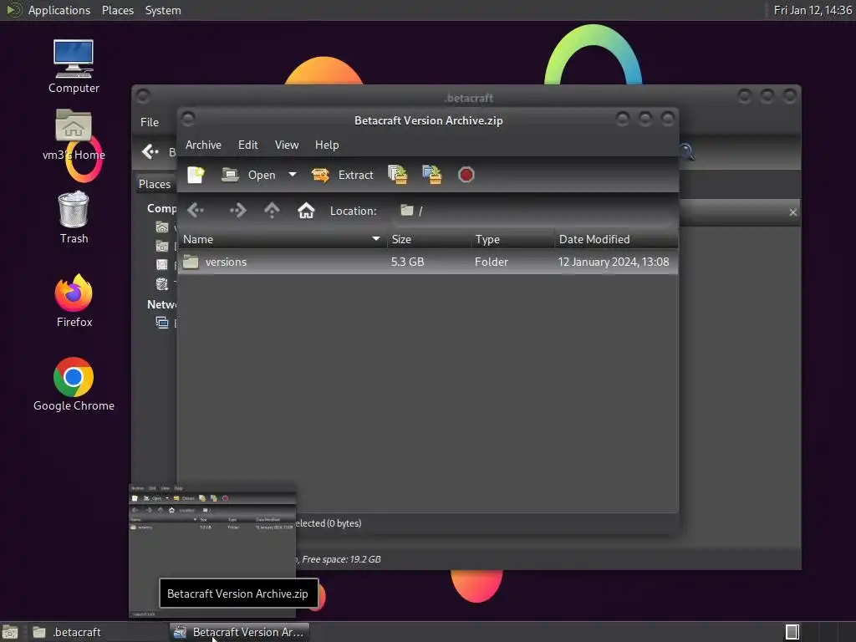The height and width of the screenshot is (642, 856).
Task: Open the Computer desktop icon
Action: [74, 67]
